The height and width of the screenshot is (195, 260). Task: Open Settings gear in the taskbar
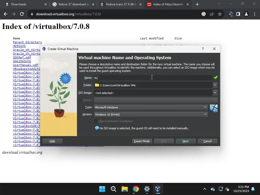click(147, 189)
